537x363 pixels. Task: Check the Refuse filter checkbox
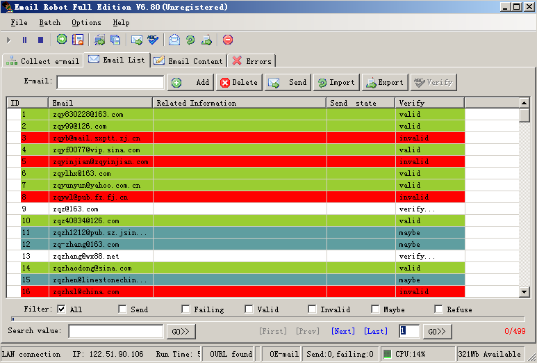pyautogui.click(x=438, y=309)
